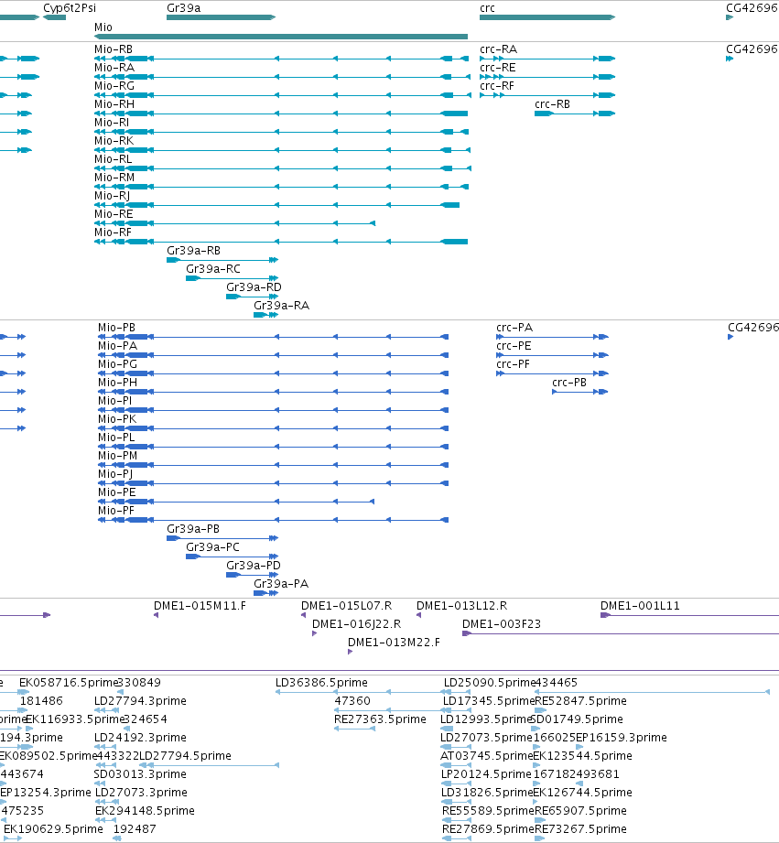
Task: Select EST RE73267.5prime
Action: coord(580,829)
